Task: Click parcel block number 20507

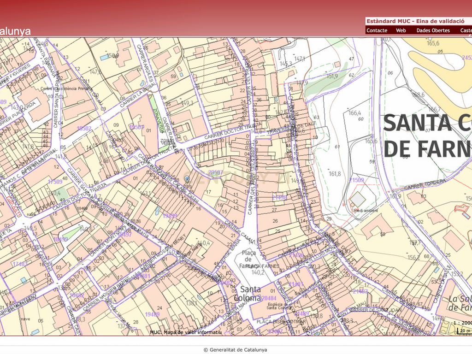Action: point(216,172)
